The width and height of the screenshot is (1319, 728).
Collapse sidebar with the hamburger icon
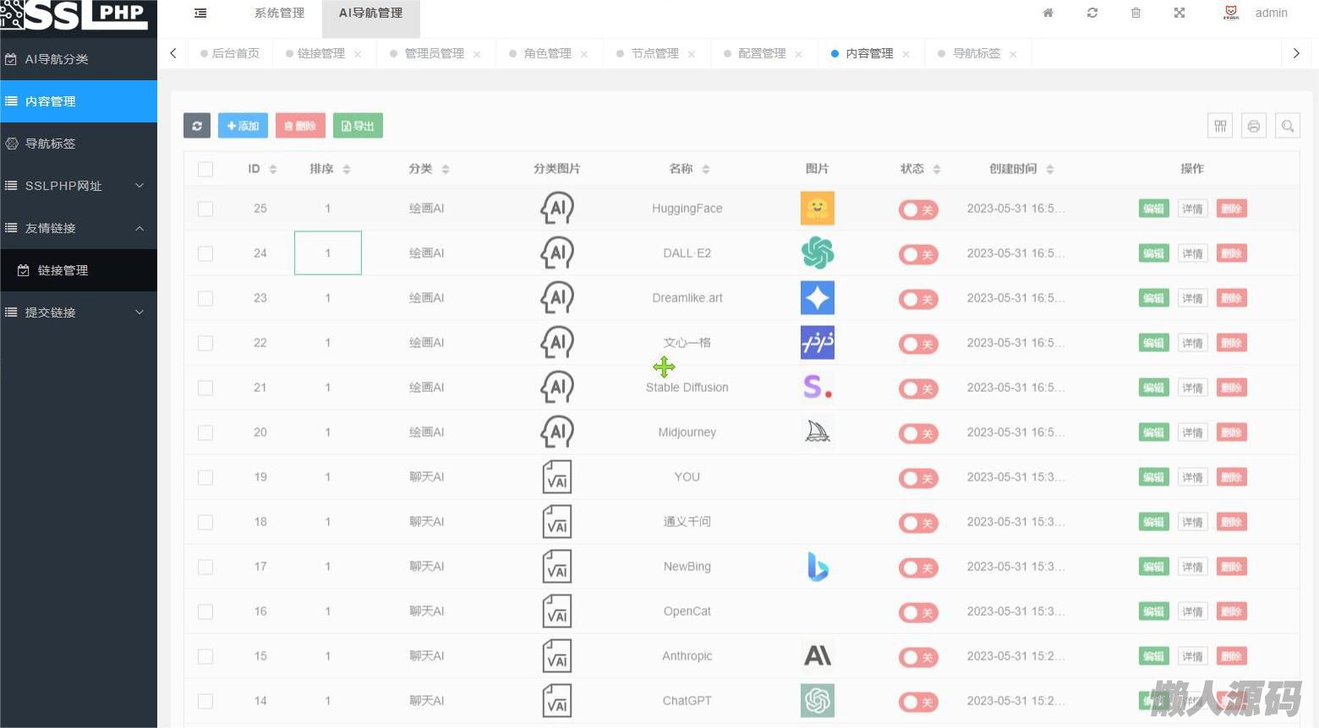pyautogui.click(x=200, y=14)
